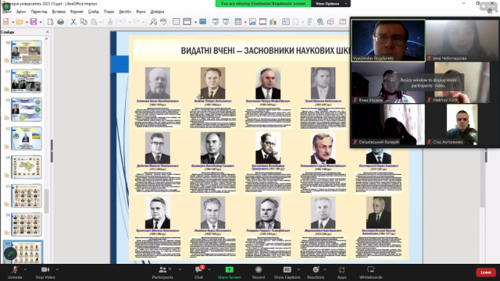Image resolution: width=500 pixels, height=281 pixels.
Task: Toggle Stop Video camera
Action: [x=45, y=272]
